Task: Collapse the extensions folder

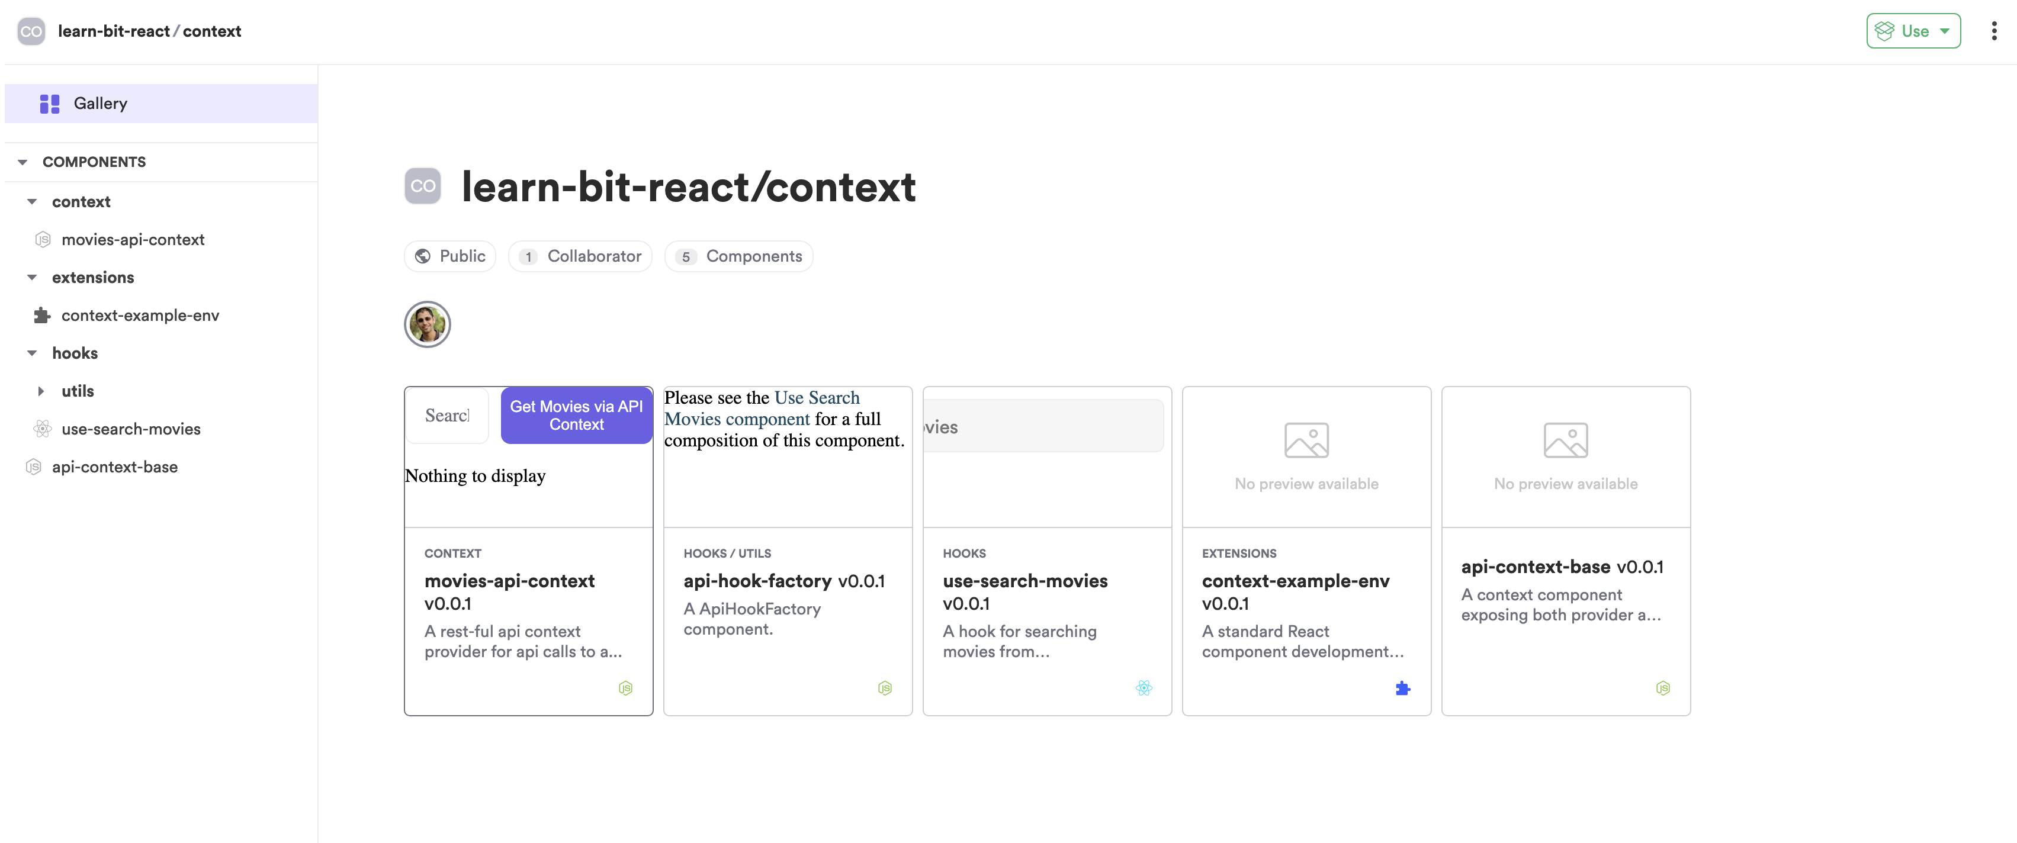Action: click(32, 278)
